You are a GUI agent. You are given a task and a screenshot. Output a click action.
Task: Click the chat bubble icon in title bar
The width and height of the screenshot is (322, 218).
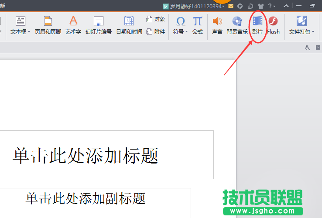point(250,6)
